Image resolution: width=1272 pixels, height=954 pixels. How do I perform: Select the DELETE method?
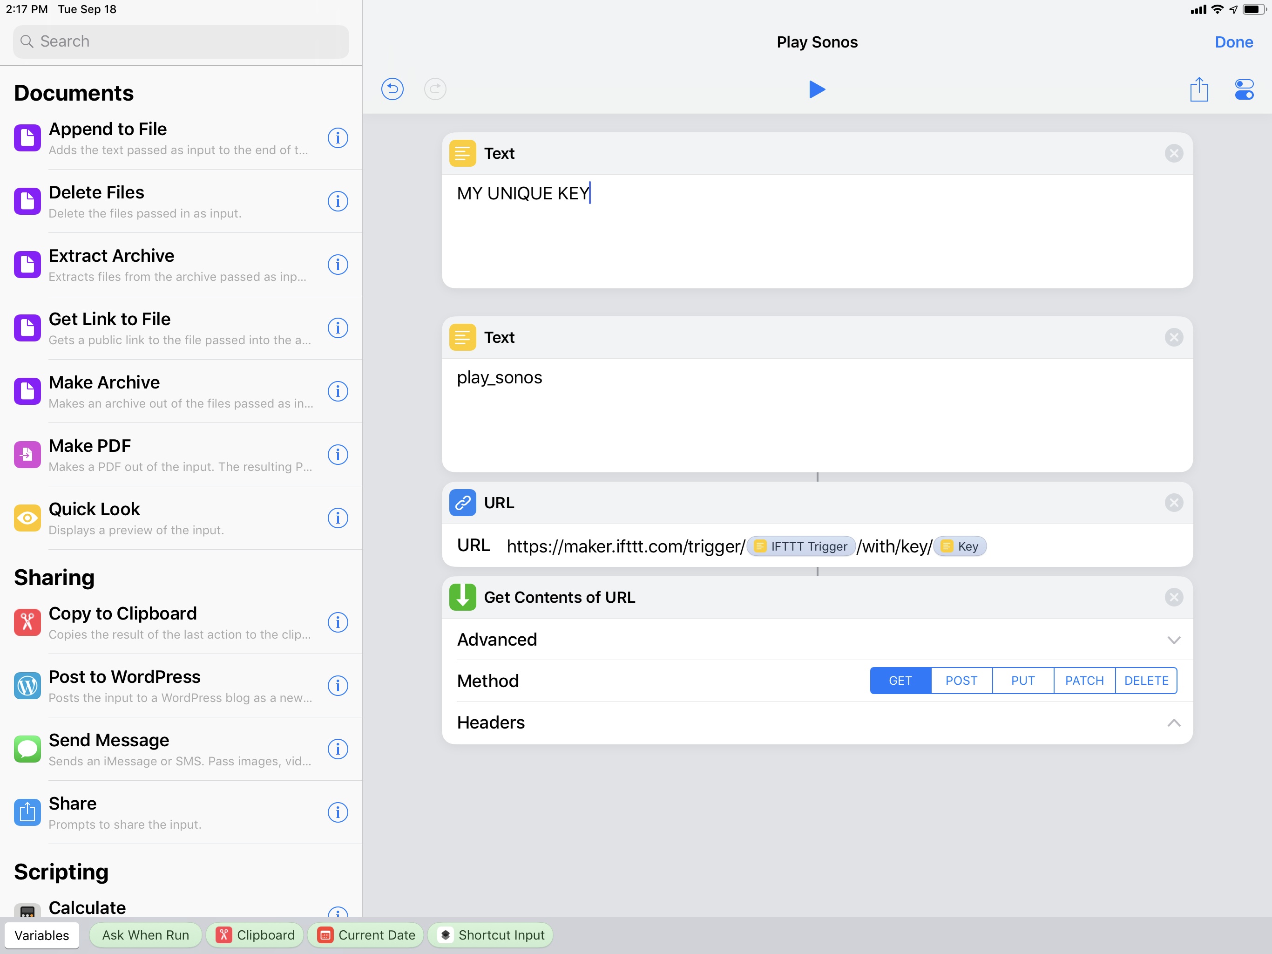point(1146,681)
